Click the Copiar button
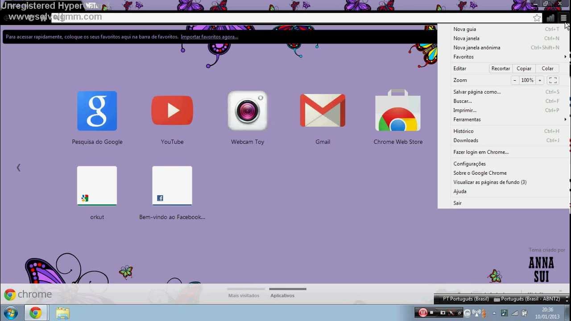The height and width of the screenshot is (321, 571). (524, 69)
